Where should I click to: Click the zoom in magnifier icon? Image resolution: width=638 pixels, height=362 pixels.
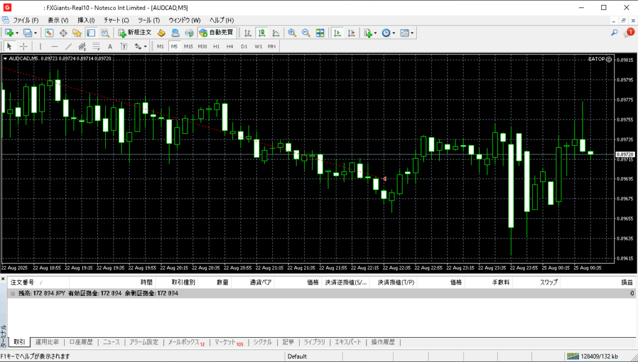[x=292, y=33]
